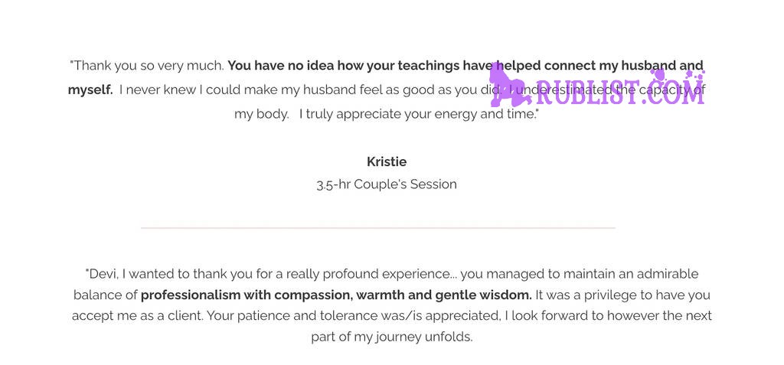Click 'Your patience and tolerance was/is appreciated'

354,316
